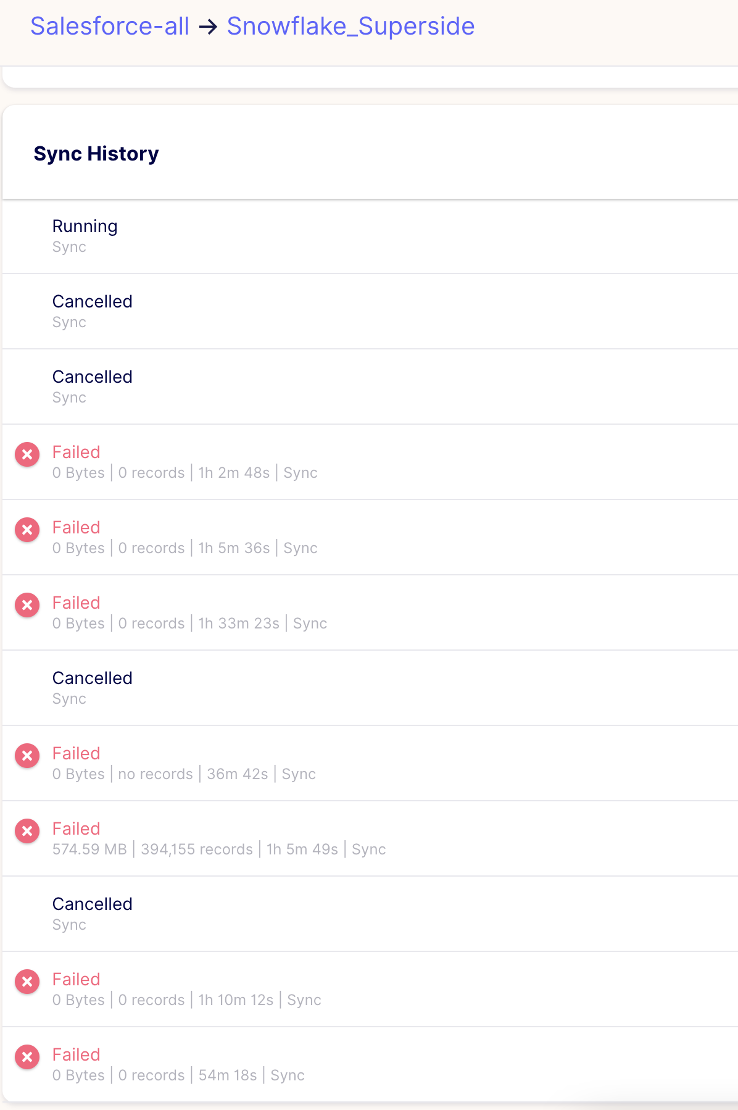The width and height of the screenshot is (738, 1110).
Task: Click the failed icon on the 54m 18s sync
Action: [x=27, y=1058]
